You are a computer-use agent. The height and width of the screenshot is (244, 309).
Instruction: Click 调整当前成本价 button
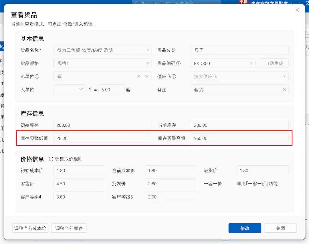(30, 228)
